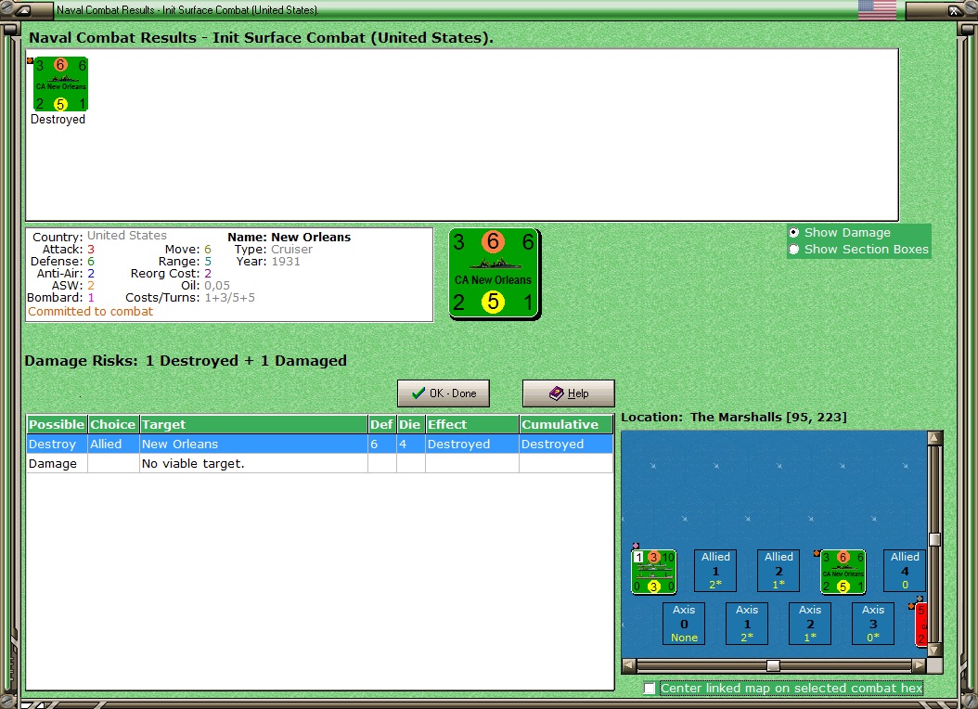Click the Target column header

coord(253,425)
